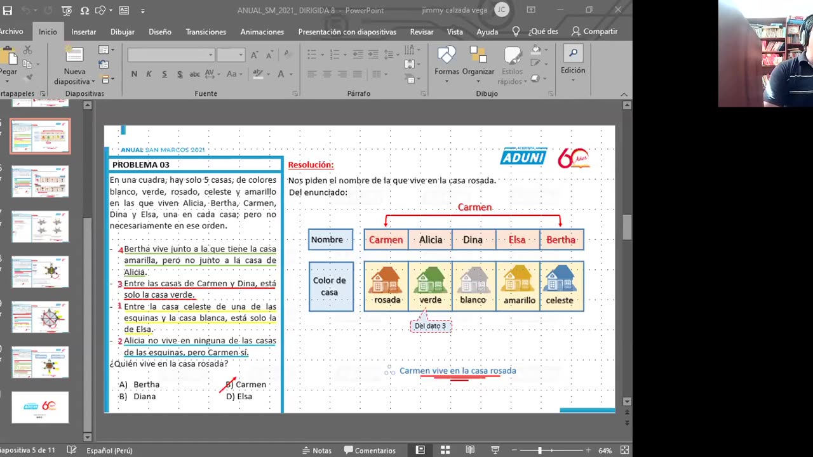Center-align the paragraph text
The width and height of the screenshot is (813, 457).
tap(327, 74)
